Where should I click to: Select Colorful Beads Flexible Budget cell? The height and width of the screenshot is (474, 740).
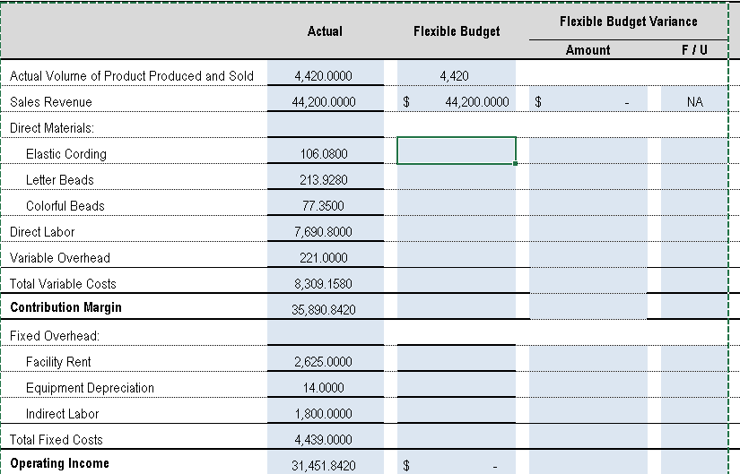(457, 203)
